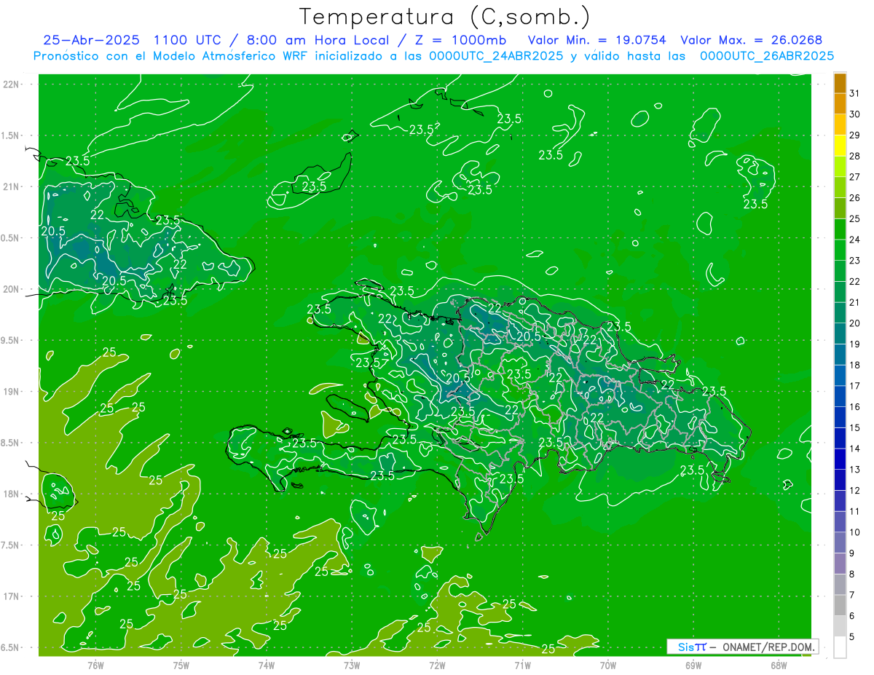Screen dimensions: 874x675
Task: Click the colour scale swatch between 19 and 20
Action: 840,334
